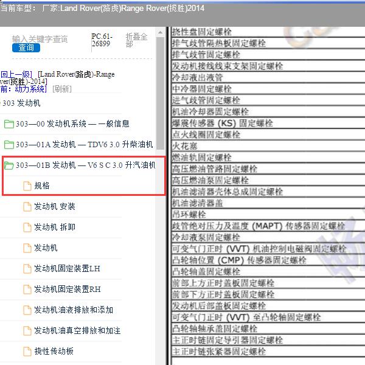365x365 pixels.
Task: Select table row 凸轮轴位置 (CMP) 传感器固定螺栓
Action: (x=268, y=260)
